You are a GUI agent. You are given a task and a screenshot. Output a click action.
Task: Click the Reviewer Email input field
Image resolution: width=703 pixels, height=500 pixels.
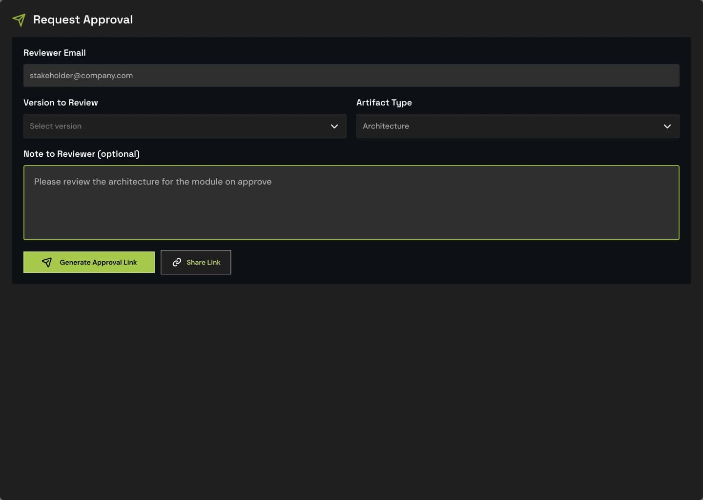tap(351, 76)
